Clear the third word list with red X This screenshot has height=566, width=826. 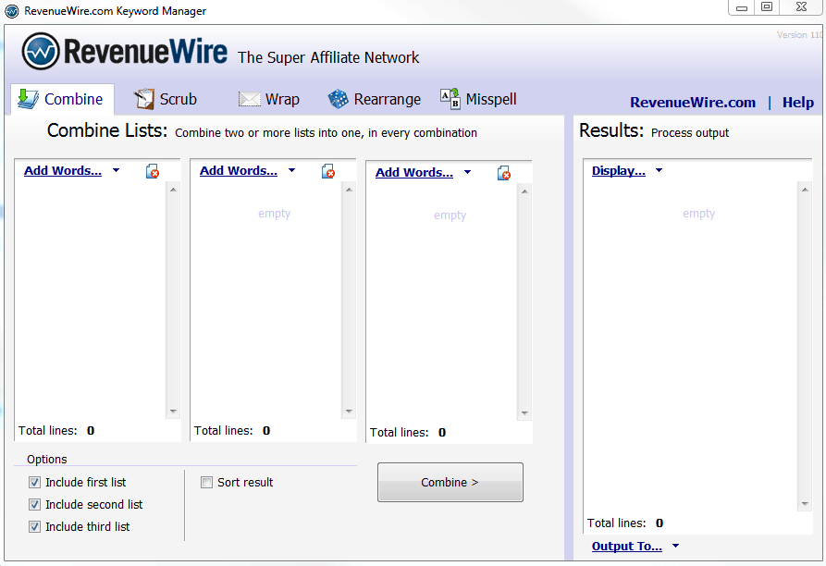pos(504,172)
